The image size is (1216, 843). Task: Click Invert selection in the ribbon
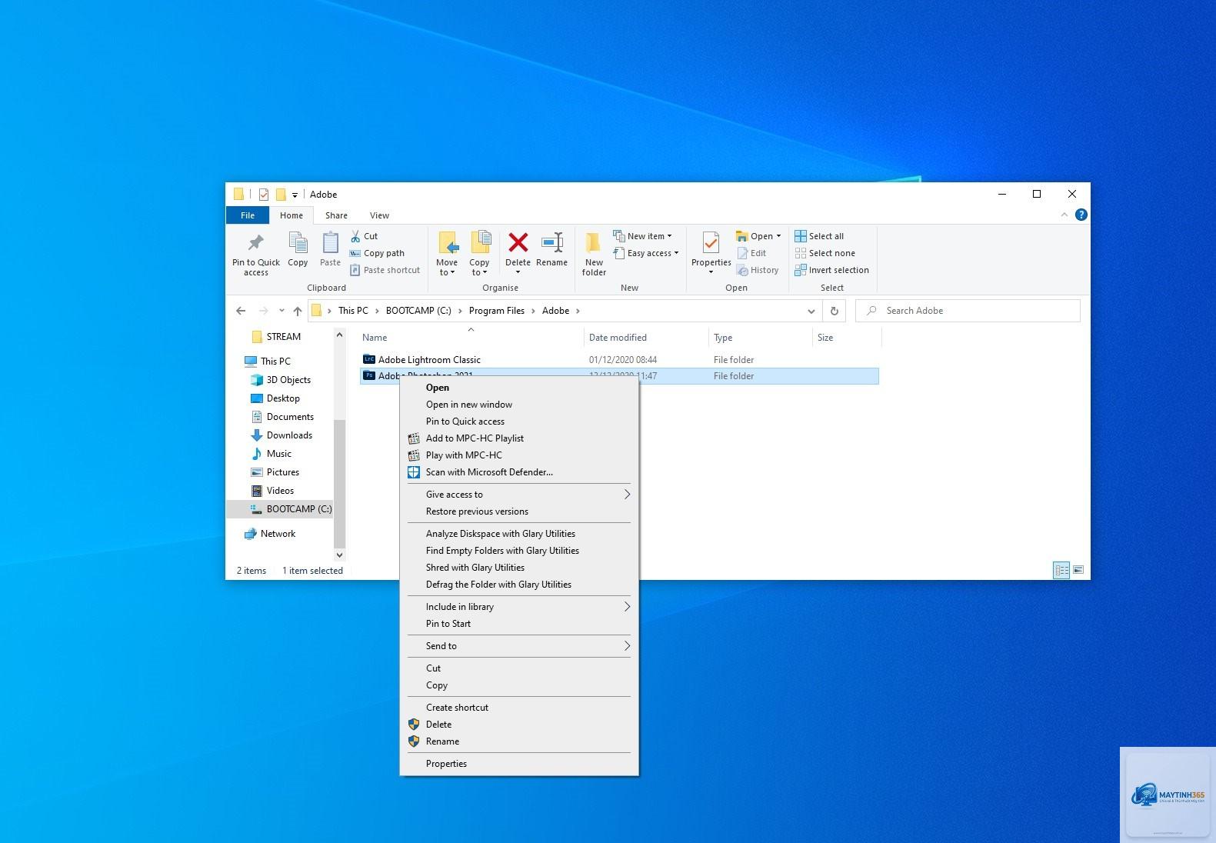(831, 270)
